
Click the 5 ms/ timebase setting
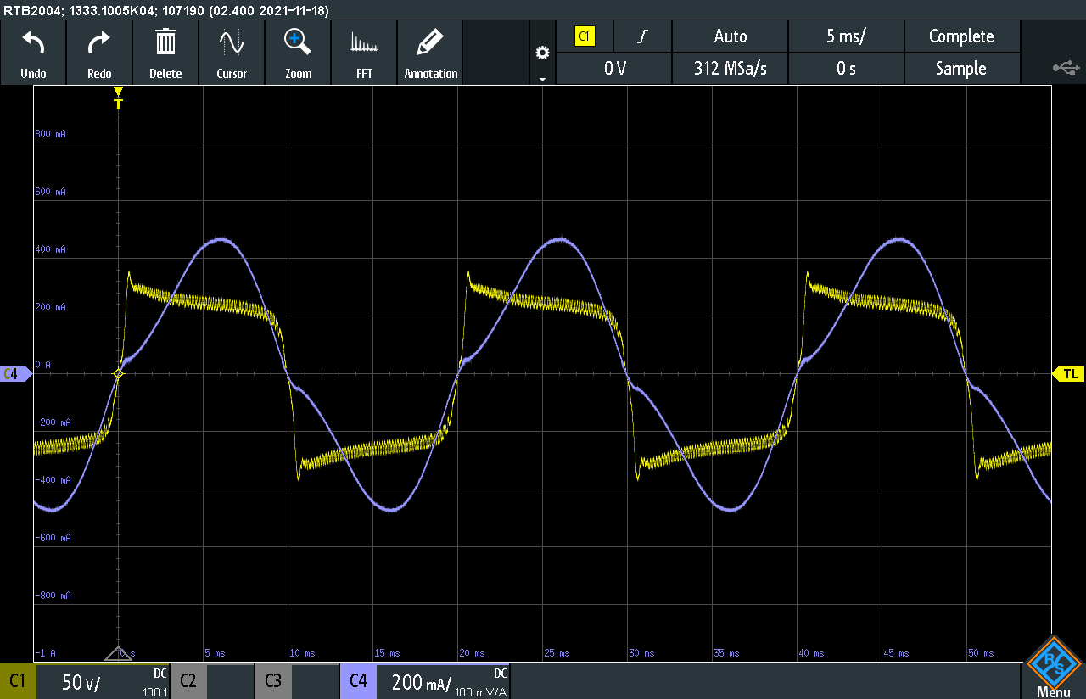coord(846,36)
